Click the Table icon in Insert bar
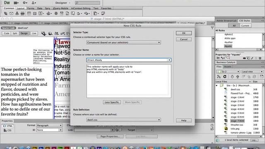 29,13
